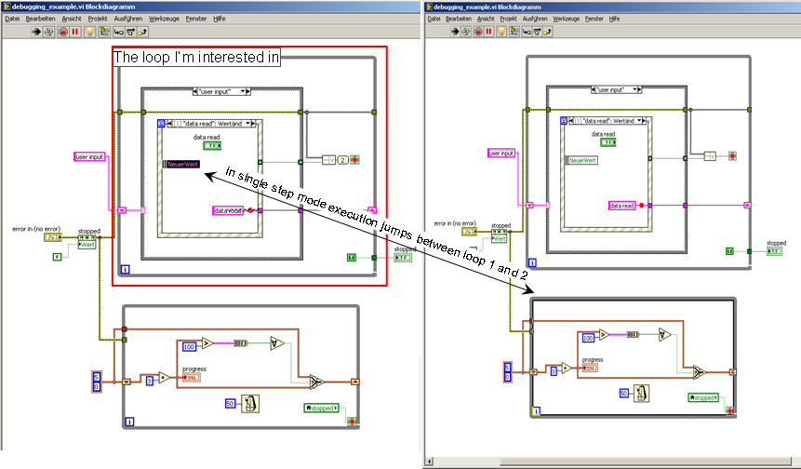Toggle highlight execution lightbulb in left window

(89, 32)
